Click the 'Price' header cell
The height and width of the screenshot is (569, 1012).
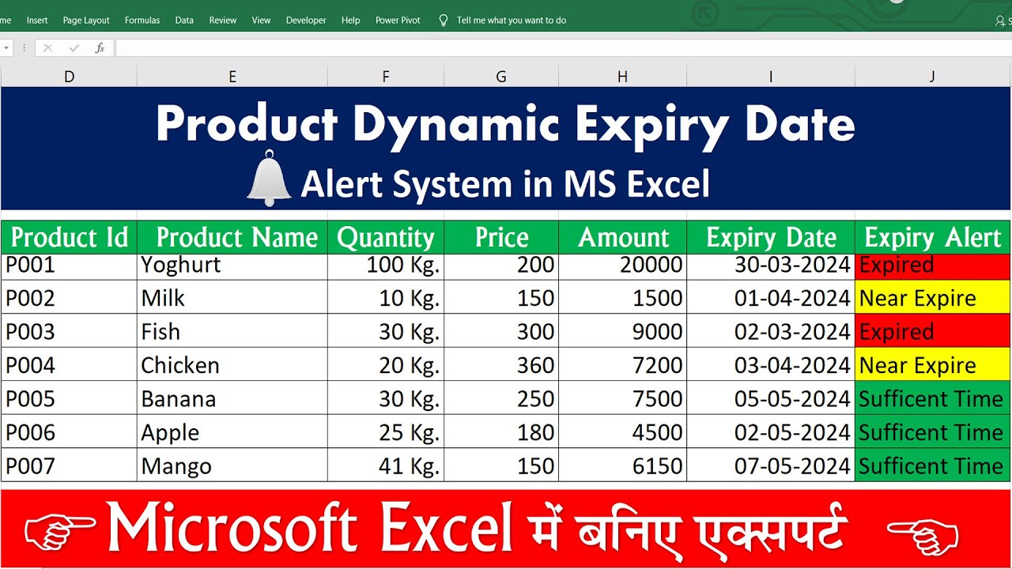pos(501,237)
